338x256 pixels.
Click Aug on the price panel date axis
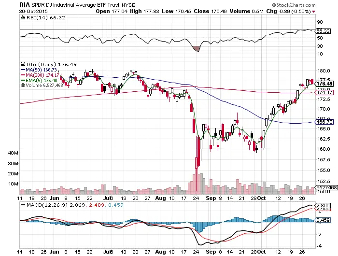tap(160, 198)
